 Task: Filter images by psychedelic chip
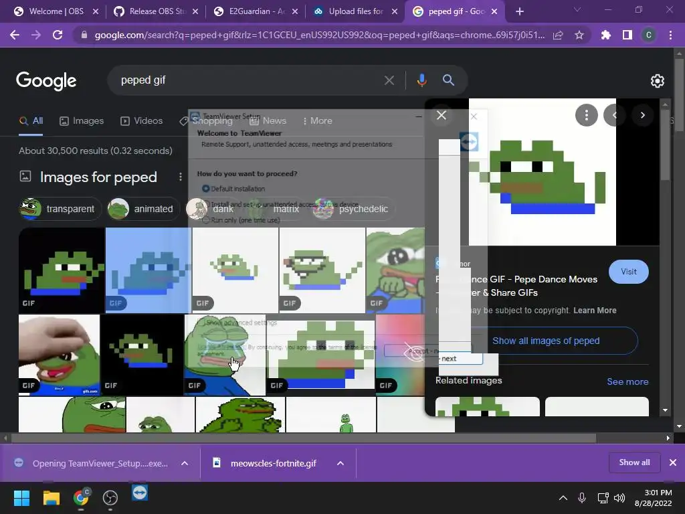point(354,209)
